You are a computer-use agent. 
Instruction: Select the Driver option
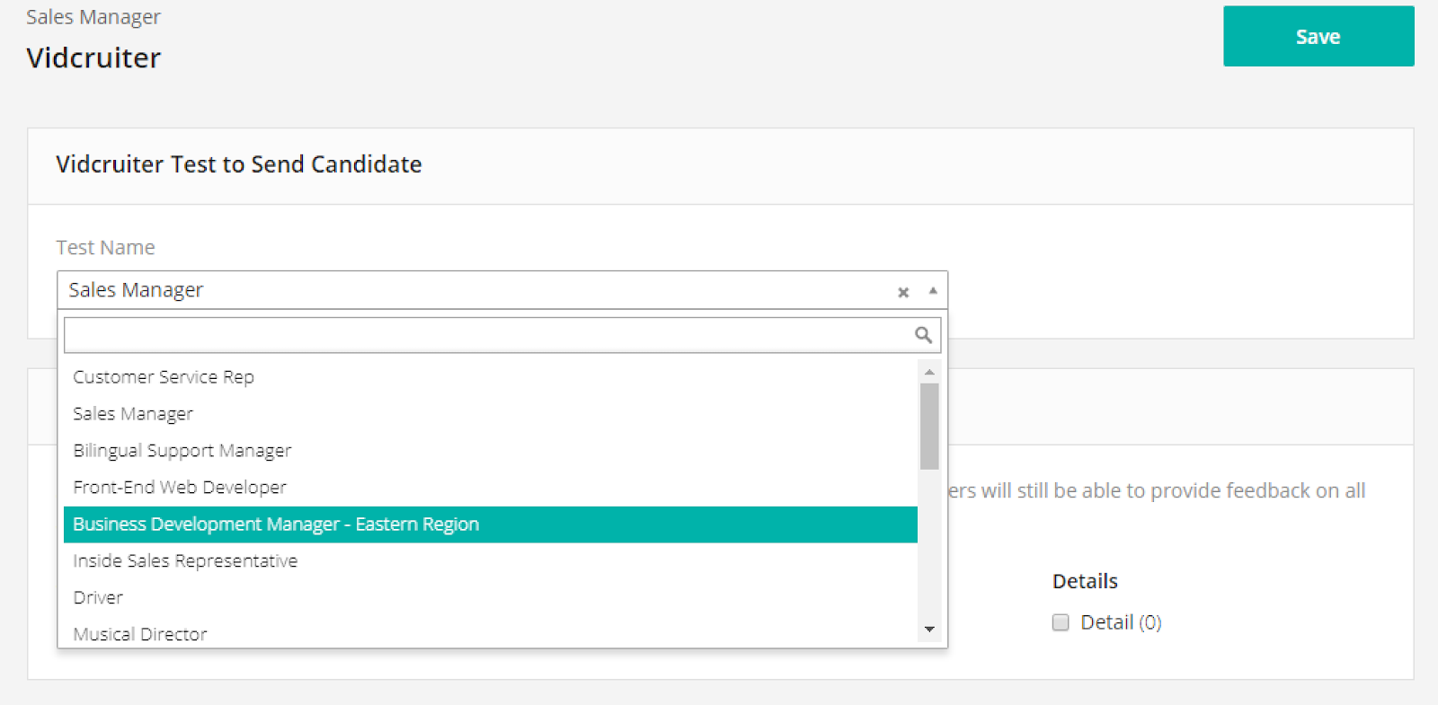[x=491, y=598]
